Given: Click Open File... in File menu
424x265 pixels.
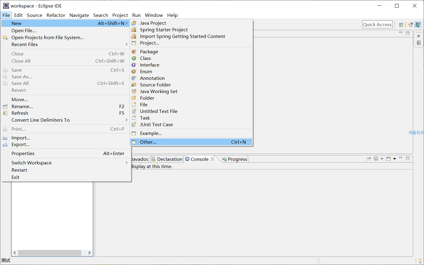Looking at the screenshot, I should (66, 30).
